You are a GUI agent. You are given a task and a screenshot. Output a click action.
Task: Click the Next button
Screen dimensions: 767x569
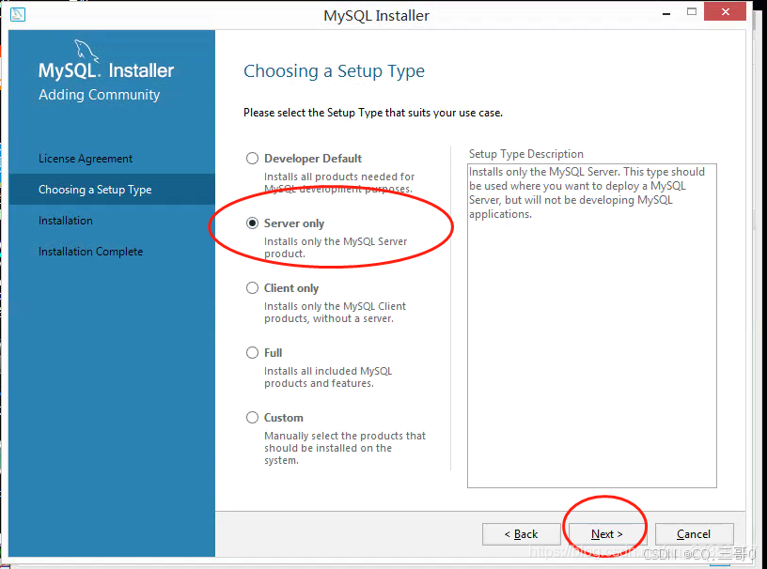tap(607, 534)
